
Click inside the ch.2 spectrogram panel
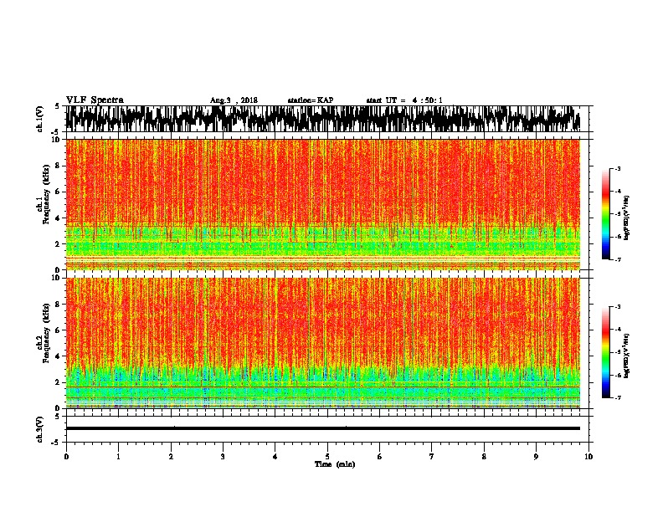pyautogui.click(x=323, y=343)
